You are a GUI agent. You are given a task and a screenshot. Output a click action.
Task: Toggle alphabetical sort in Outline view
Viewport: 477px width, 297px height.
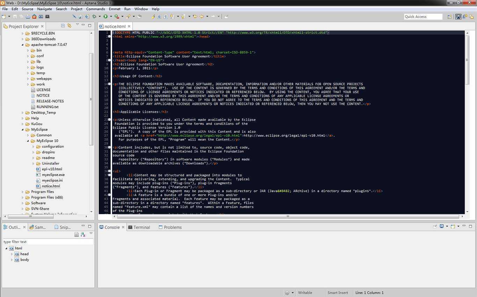83,234
